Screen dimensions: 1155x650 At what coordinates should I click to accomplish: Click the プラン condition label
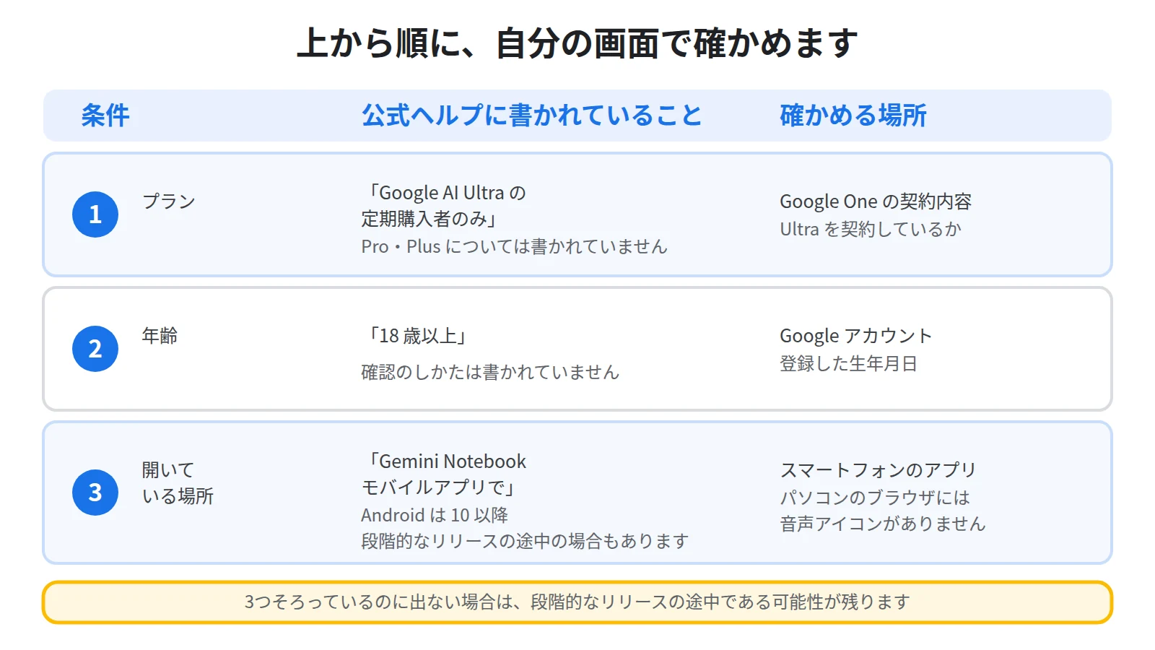coord(169,201)
